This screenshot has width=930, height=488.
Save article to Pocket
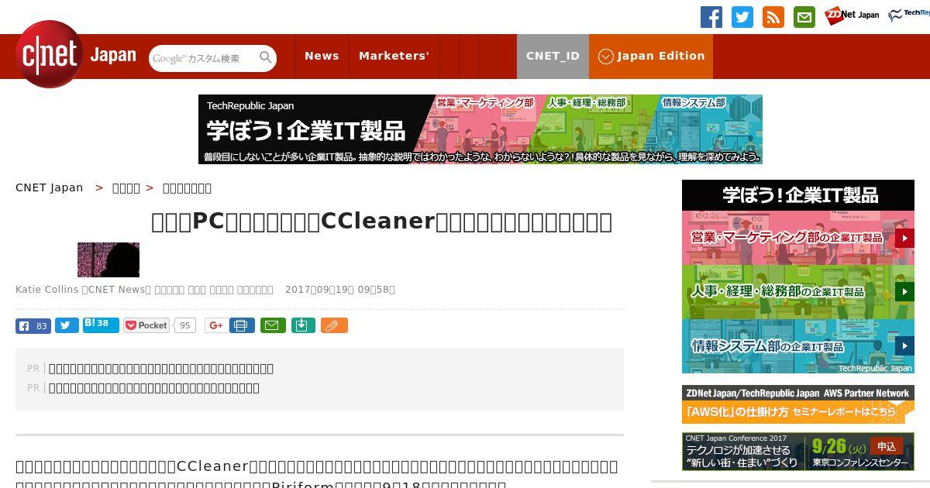coord(146,325)
